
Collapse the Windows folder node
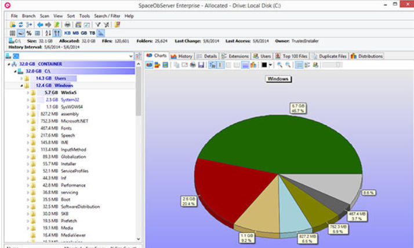(x=21, y=85)
